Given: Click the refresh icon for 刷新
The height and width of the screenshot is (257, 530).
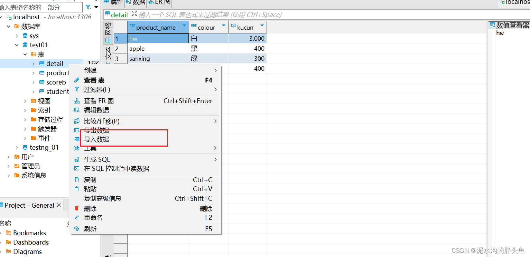Looking at the screenshot, I should coord(77,229).
